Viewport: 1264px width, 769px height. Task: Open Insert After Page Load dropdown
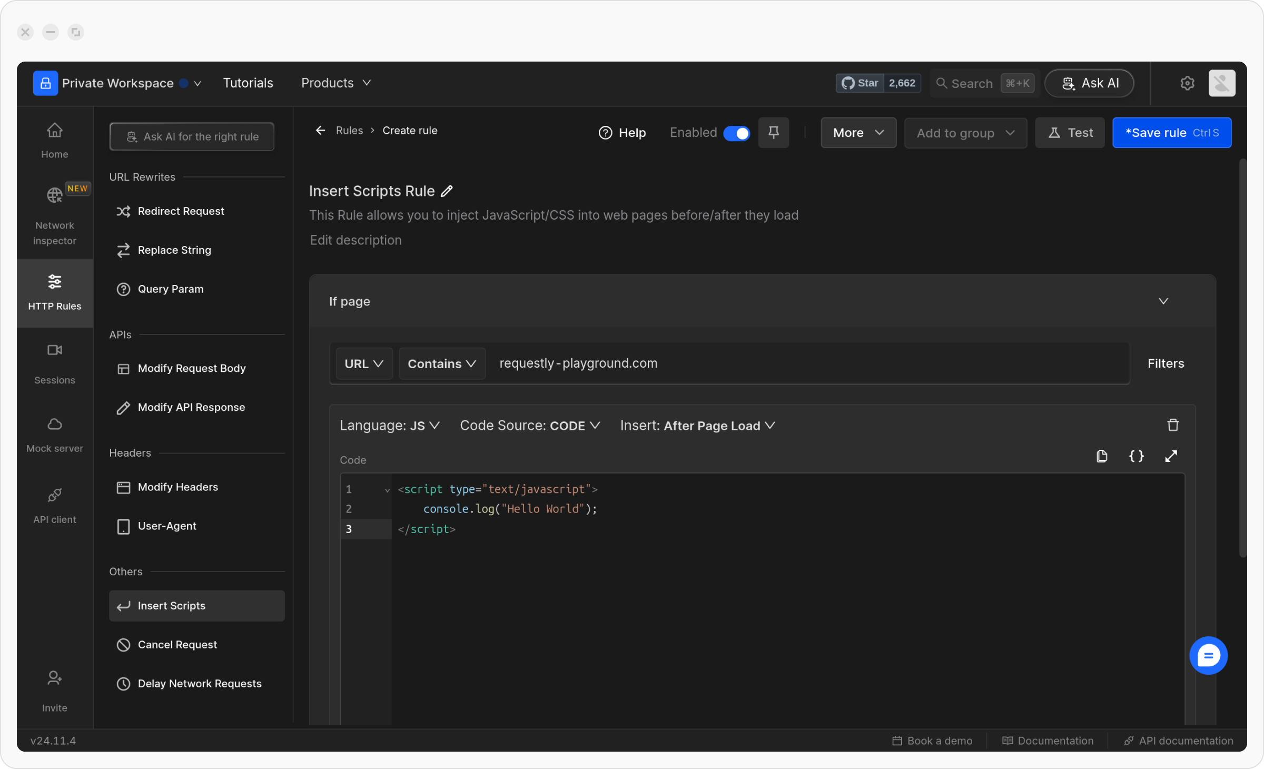(697, 426)
